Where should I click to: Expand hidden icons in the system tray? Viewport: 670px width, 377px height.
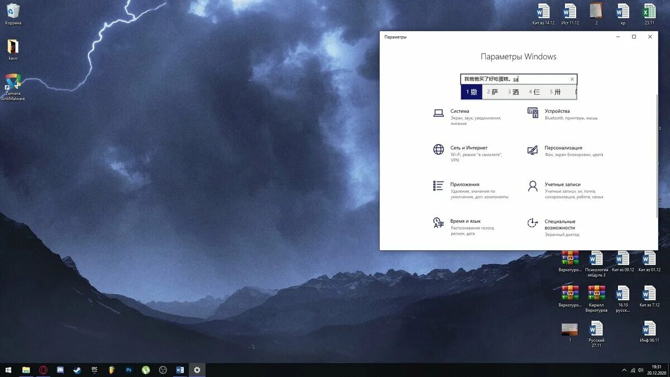(x=624, y=369)
